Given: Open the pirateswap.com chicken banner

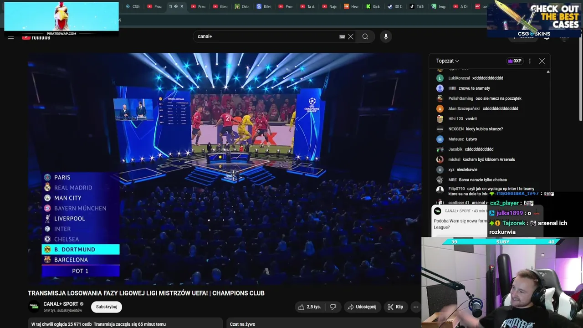Looking at the screenshot, I should pos(61,18).
